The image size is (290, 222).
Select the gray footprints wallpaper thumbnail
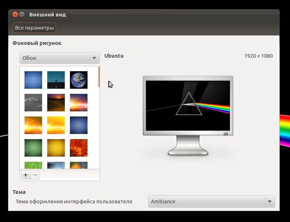33,103
